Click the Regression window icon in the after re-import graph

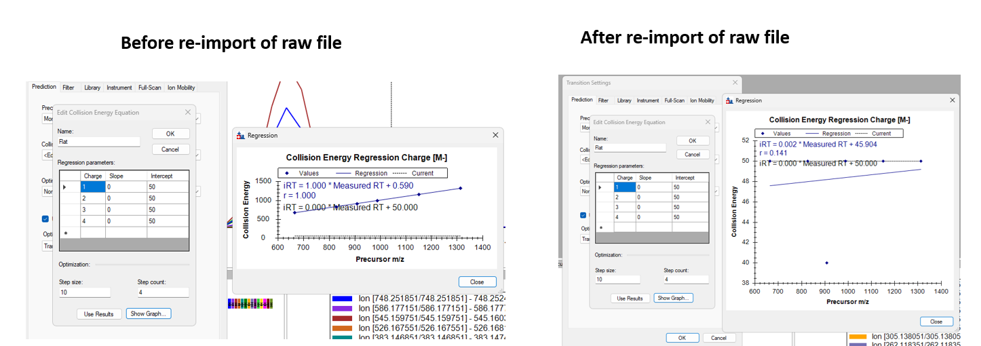pyautogui.click(x=730, y=100)
